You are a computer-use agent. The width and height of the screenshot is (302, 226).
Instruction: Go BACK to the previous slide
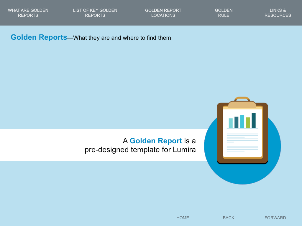tap(229, 218)
